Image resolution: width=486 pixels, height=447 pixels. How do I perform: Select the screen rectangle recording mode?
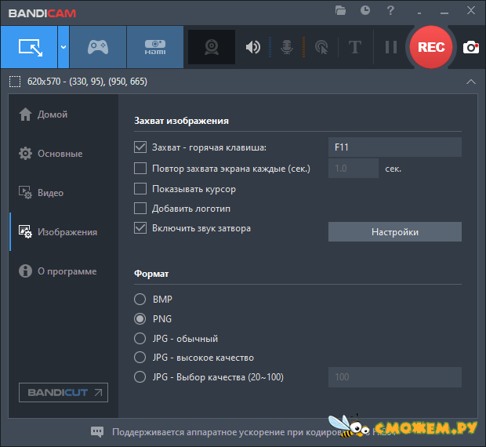click(29, 47)
